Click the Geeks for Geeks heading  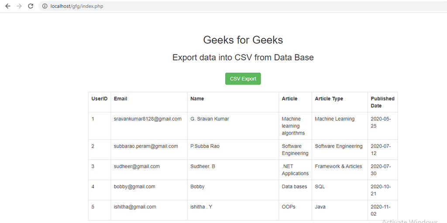[243, 40]
